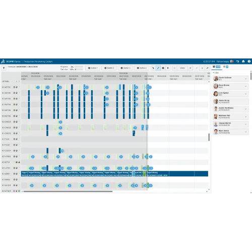The width and height of the screenshot is (252, 252).
Task: Open the Help question mark icon
Action: point(249,61)
